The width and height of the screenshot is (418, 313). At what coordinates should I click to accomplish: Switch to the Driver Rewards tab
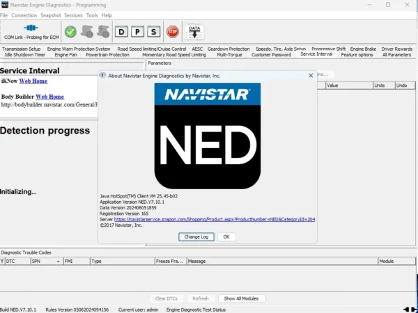pos(396,49)
